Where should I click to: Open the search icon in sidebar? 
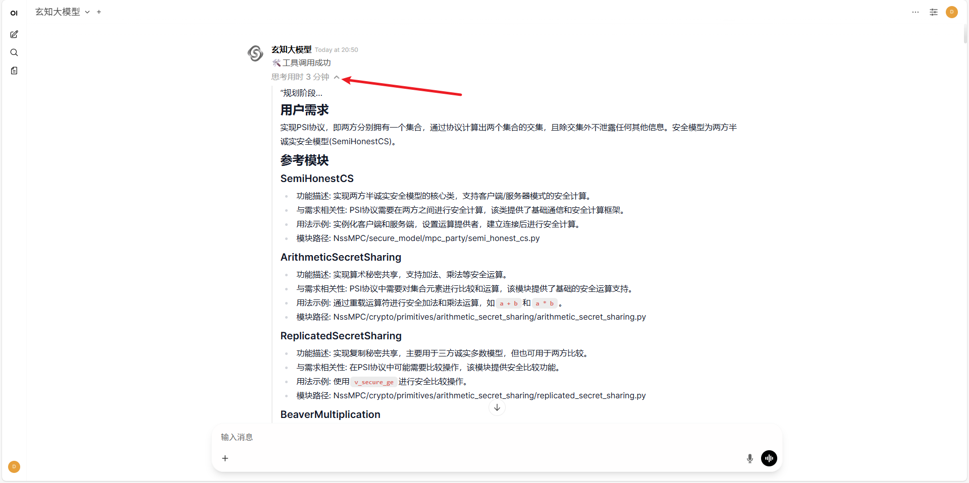point(14,52)
